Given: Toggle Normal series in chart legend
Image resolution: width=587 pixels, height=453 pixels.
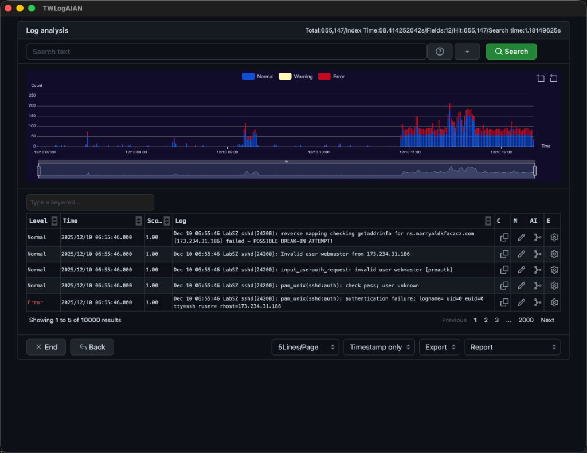Looking at the screenshot, I should (x=258, y=76).
